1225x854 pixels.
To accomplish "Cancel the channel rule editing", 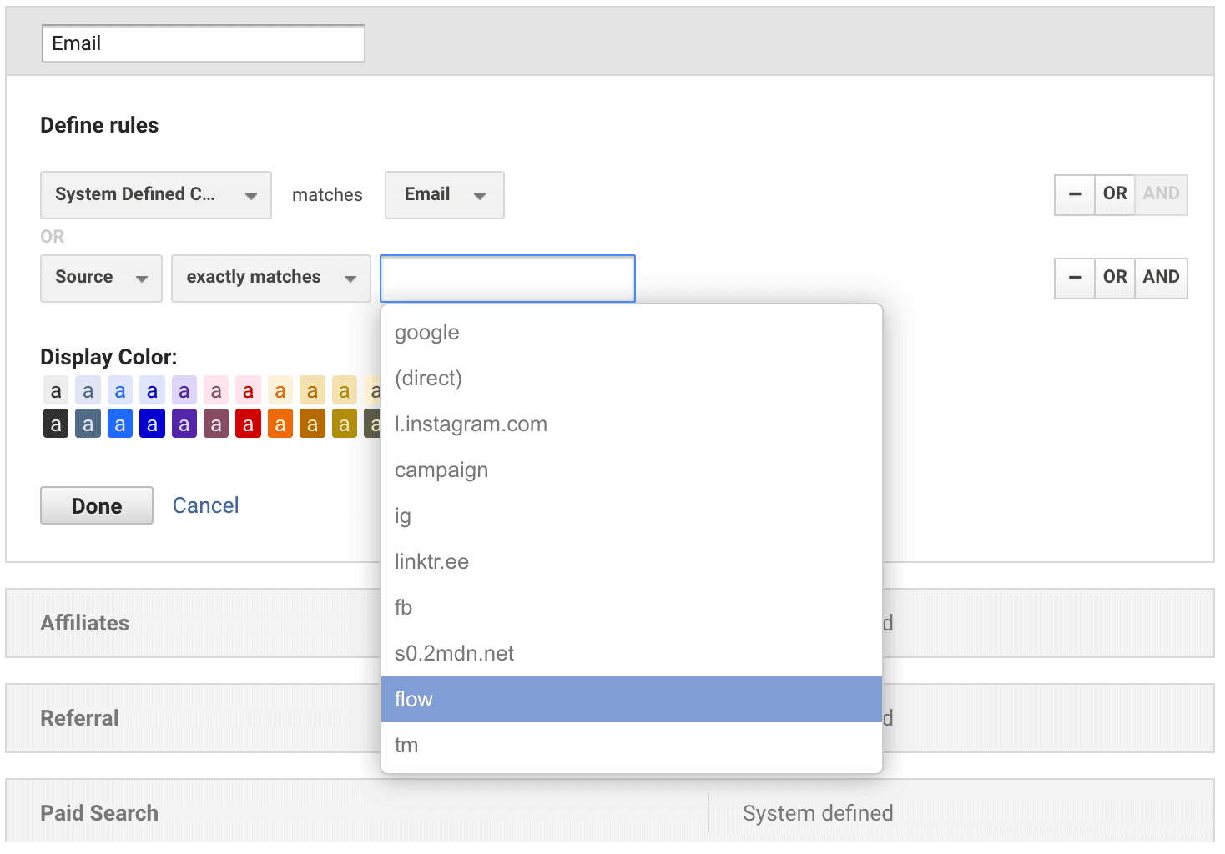I will 205,505.
